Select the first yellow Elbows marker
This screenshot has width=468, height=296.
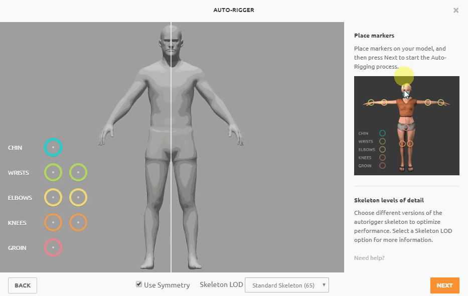pos(53,197)
